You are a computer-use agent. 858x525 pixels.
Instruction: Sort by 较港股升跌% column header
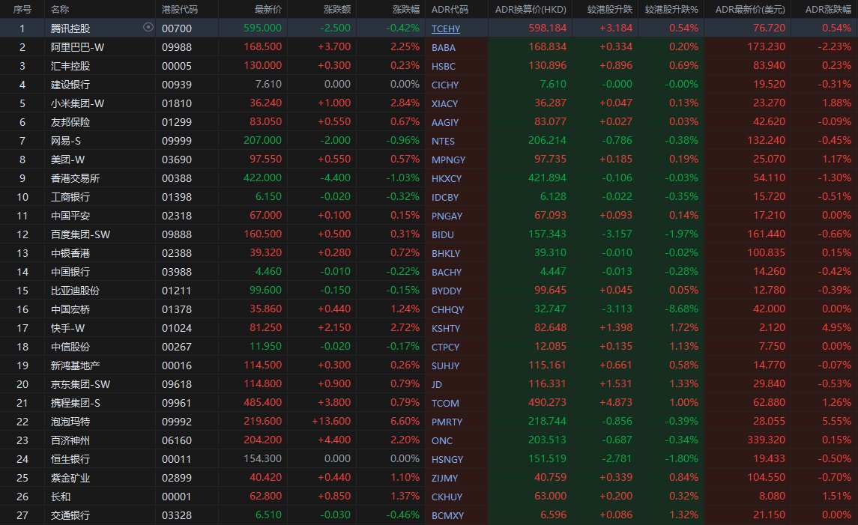click(671, 9)
